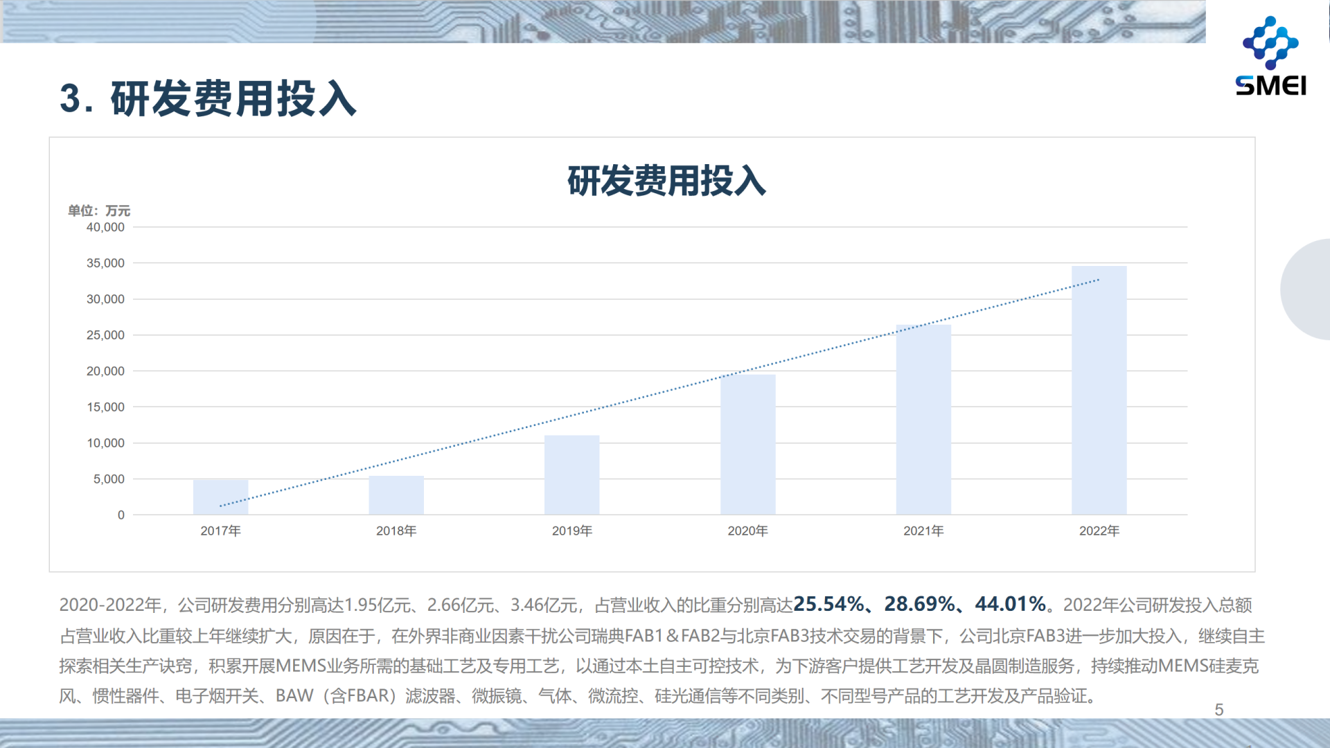
Task: Click the paragraph line starting '占营业收入比重较上年'
Action: (x=662, y=636)
